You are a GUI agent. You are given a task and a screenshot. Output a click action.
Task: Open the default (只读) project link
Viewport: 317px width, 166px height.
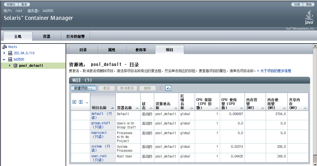101,116
